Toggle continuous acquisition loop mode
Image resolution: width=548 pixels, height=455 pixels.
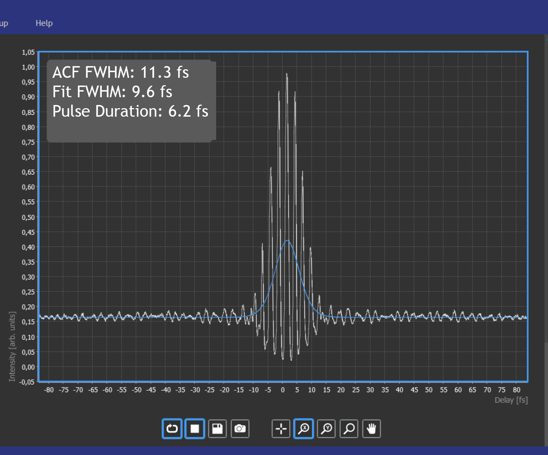click(x=172, y=428)
